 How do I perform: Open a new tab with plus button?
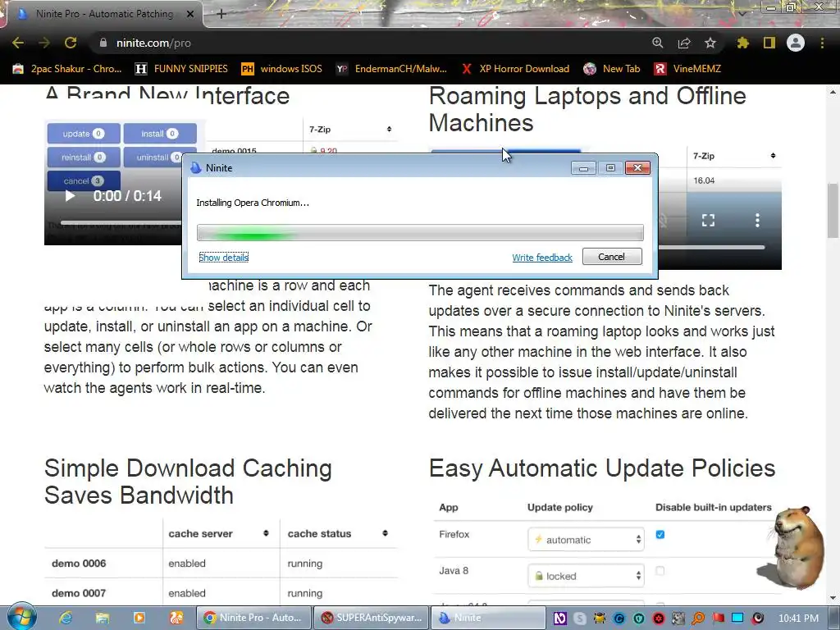[221, 14]
